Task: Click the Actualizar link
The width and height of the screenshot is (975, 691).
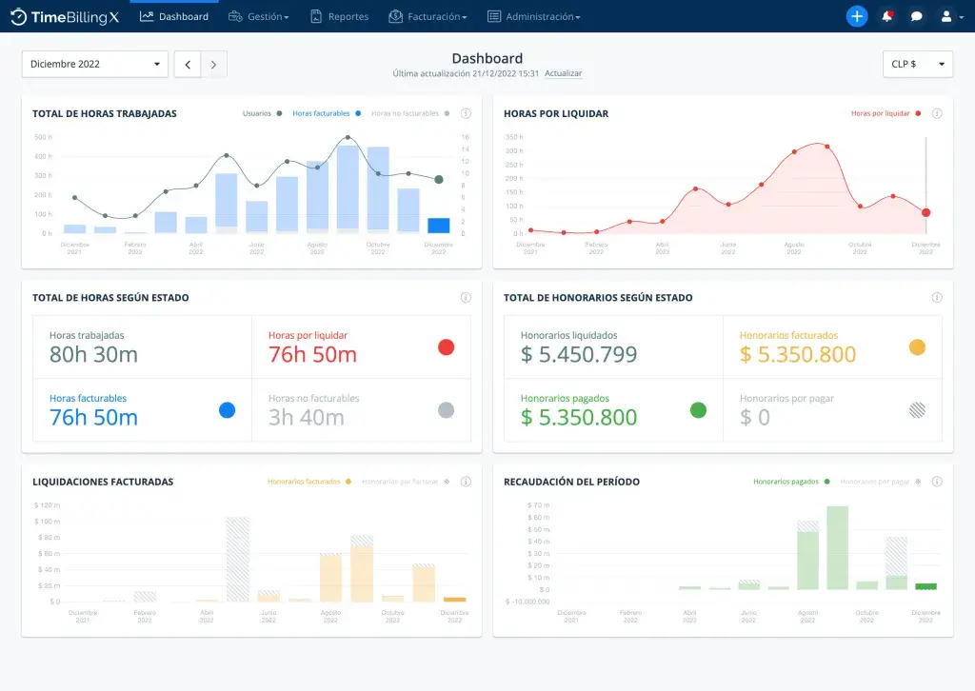Action: [564, 73]
